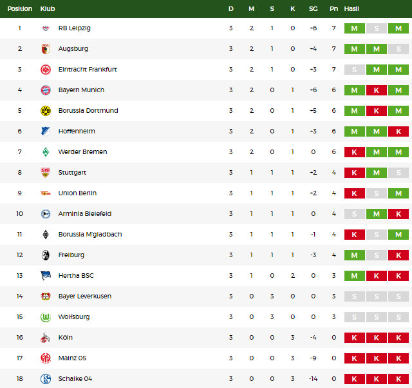
Task: Click the Wolfsburg W logo
Action: 46,317
